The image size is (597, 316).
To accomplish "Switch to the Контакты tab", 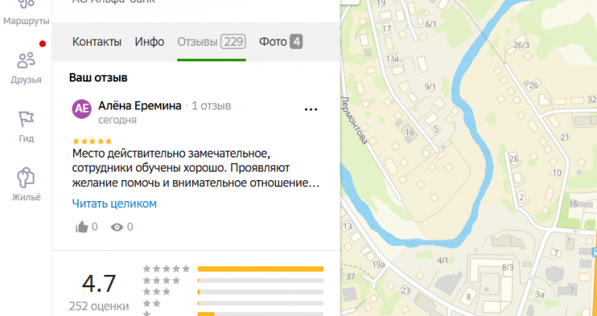I will pos(96,42).
